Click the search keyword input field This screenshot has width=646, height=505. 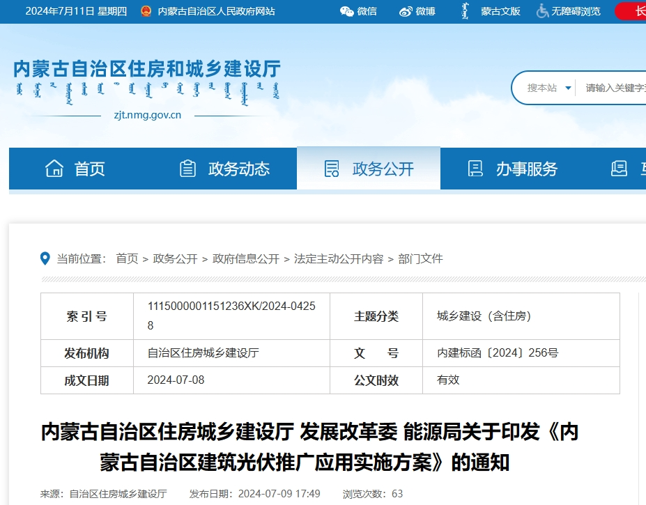[x=613, y=88]
